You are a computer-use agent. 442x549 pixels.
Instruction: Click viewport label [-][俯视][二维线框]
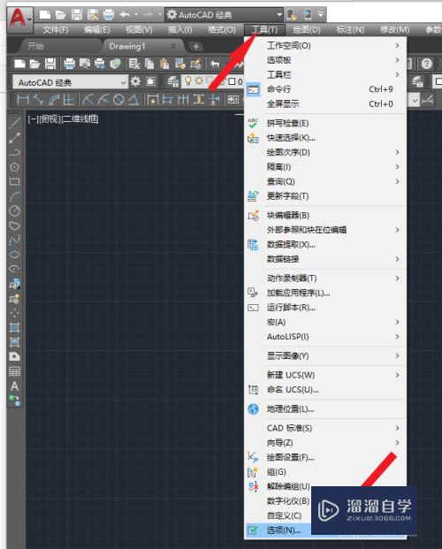tap(63, 119)
